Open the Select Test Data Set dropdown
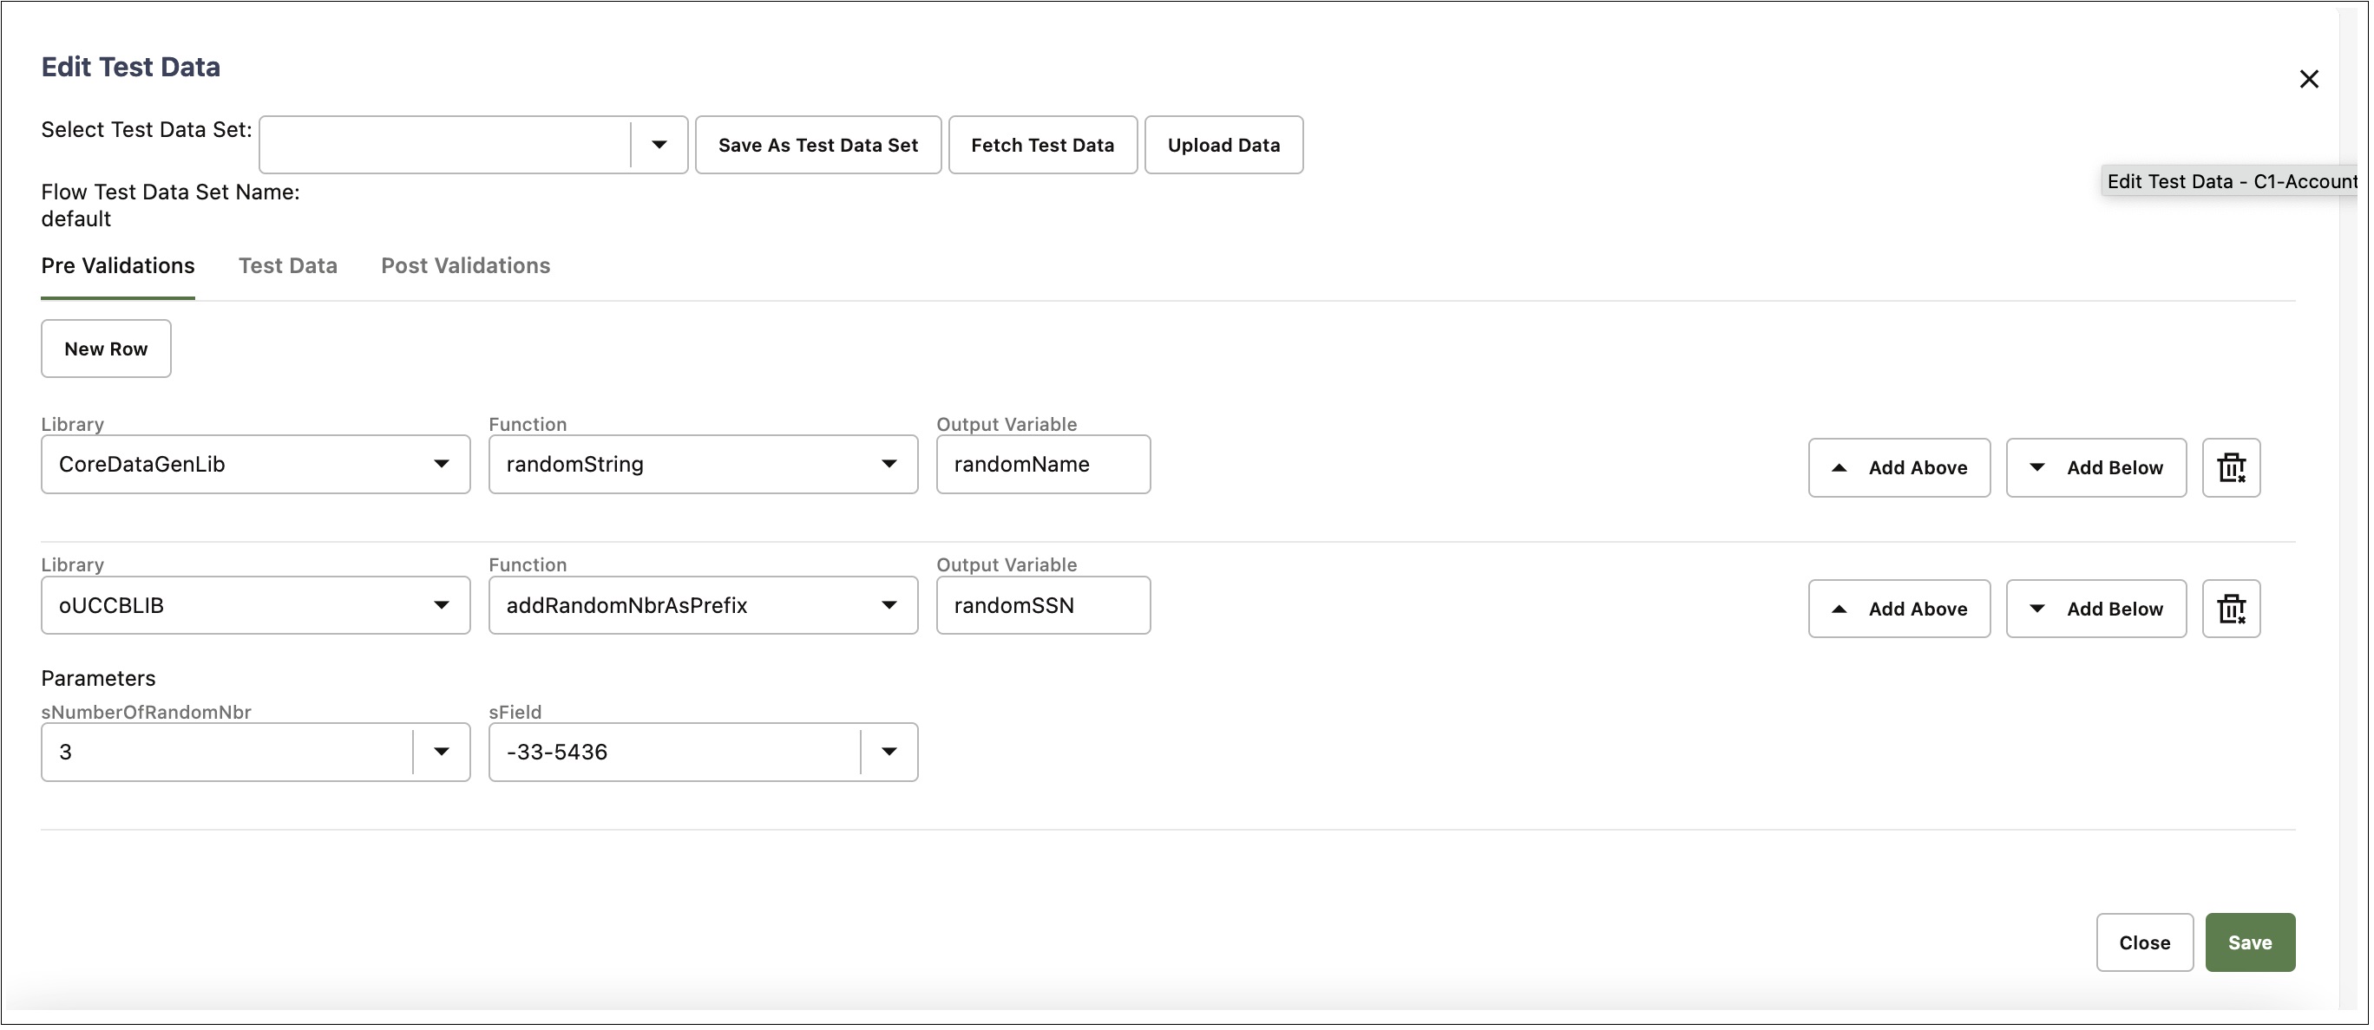Image resolution: width=2374 pixels, height=1030 pixels. click(x=659, y=145)
